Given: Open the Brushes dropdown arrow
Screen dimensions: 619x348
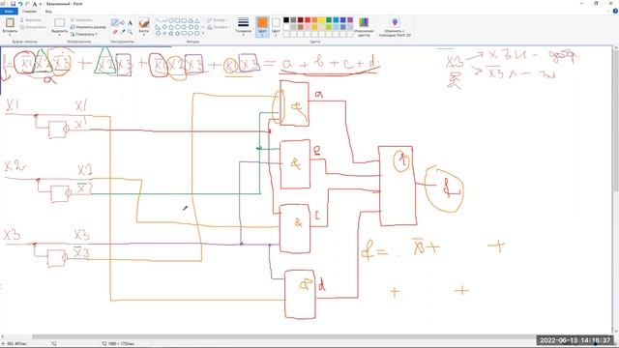Looking at the screenshot, I should point(144,35).
